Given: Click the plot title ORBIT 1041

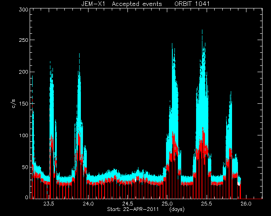Looking at the screenshot, I should click(x=192, y=4).
